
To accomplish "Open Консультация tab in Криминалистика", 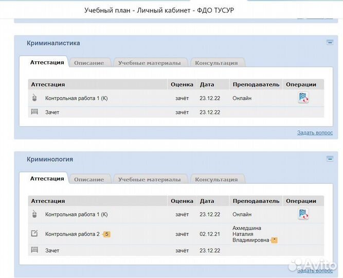I will point(216,63).
